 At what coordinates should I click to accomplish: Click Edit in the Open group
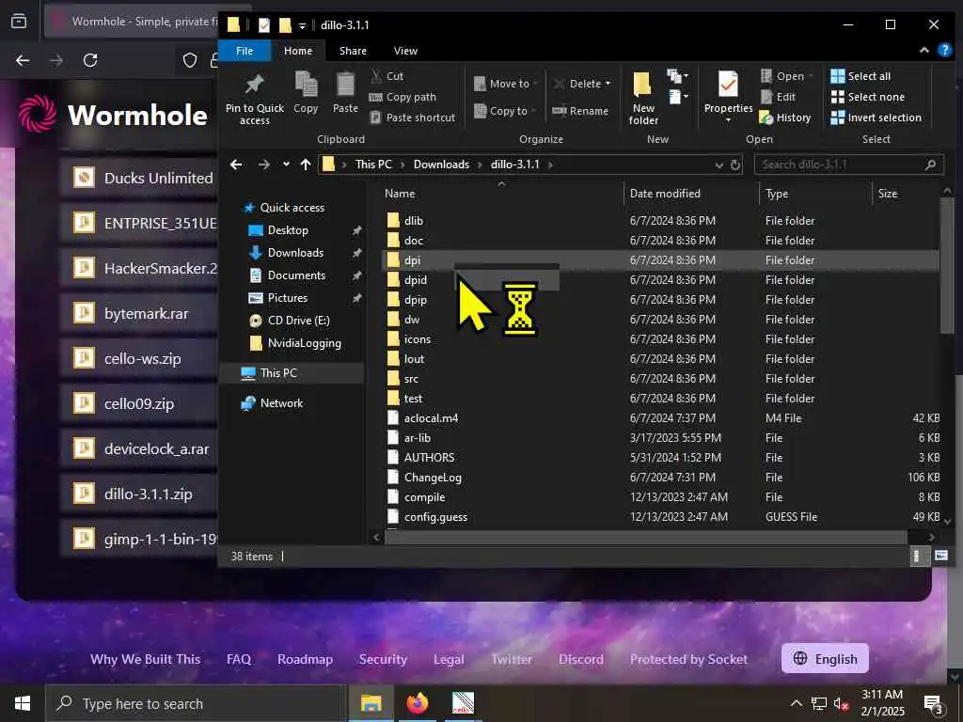point(778,97)
